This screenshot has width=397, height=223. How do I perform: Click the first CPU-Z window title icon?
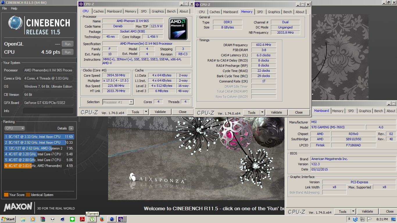point(82,4)
